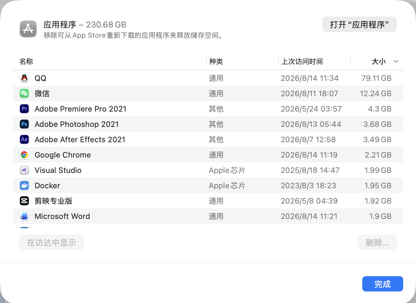Click the 12.24 GB size value
This screenshot has height=303, width=416.
376,93
